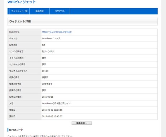Open the 新規作成 menu tab
166x137 pixels.
pos(39,11)
